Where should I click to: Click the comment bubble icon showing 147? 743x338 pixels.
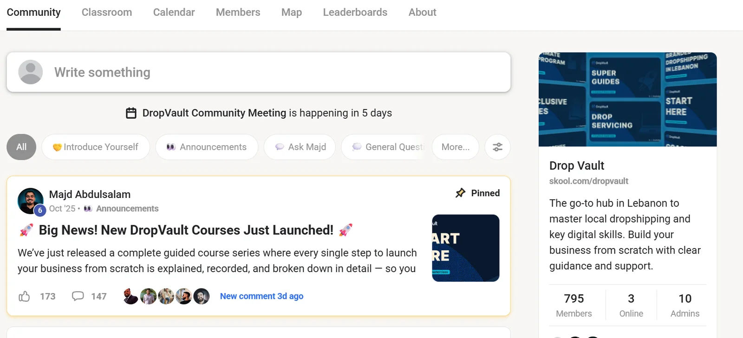tap(78, 296)
